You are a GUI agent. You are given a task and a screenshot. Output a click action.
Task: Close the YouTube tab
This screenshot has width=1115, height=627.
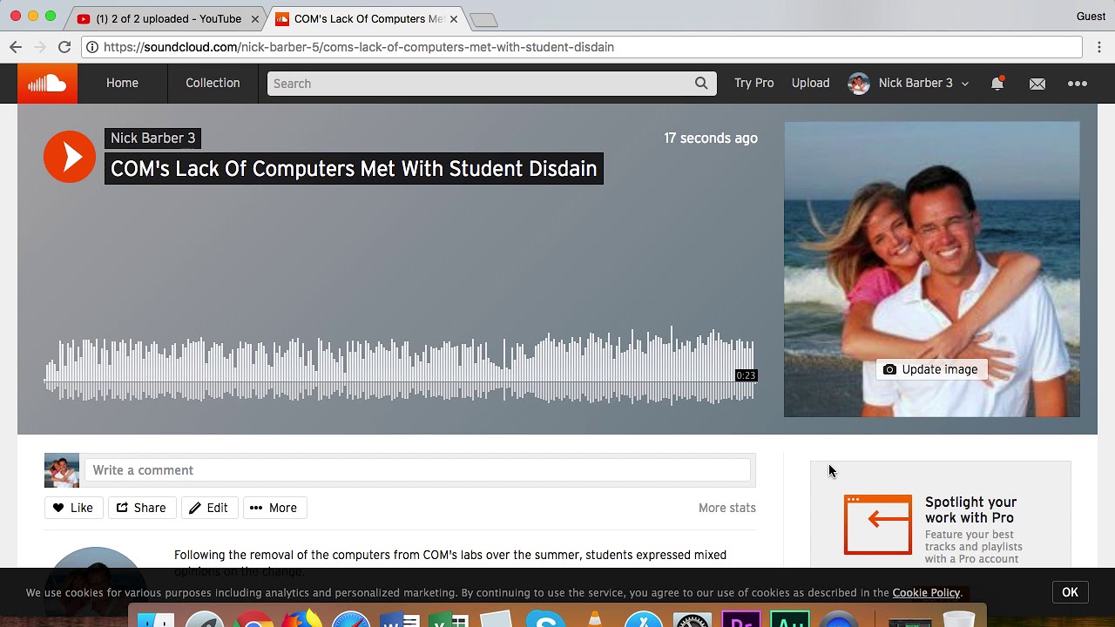[255, 18]
